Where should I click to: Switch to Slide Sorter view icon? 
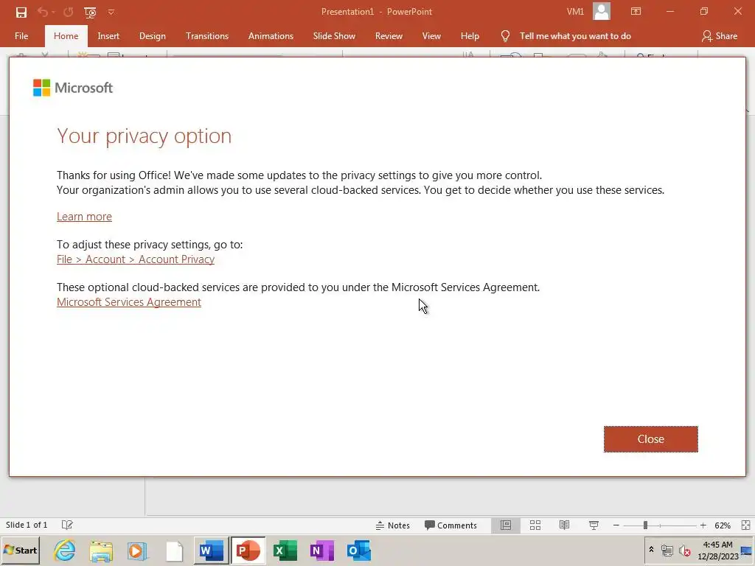pos(535,525)
